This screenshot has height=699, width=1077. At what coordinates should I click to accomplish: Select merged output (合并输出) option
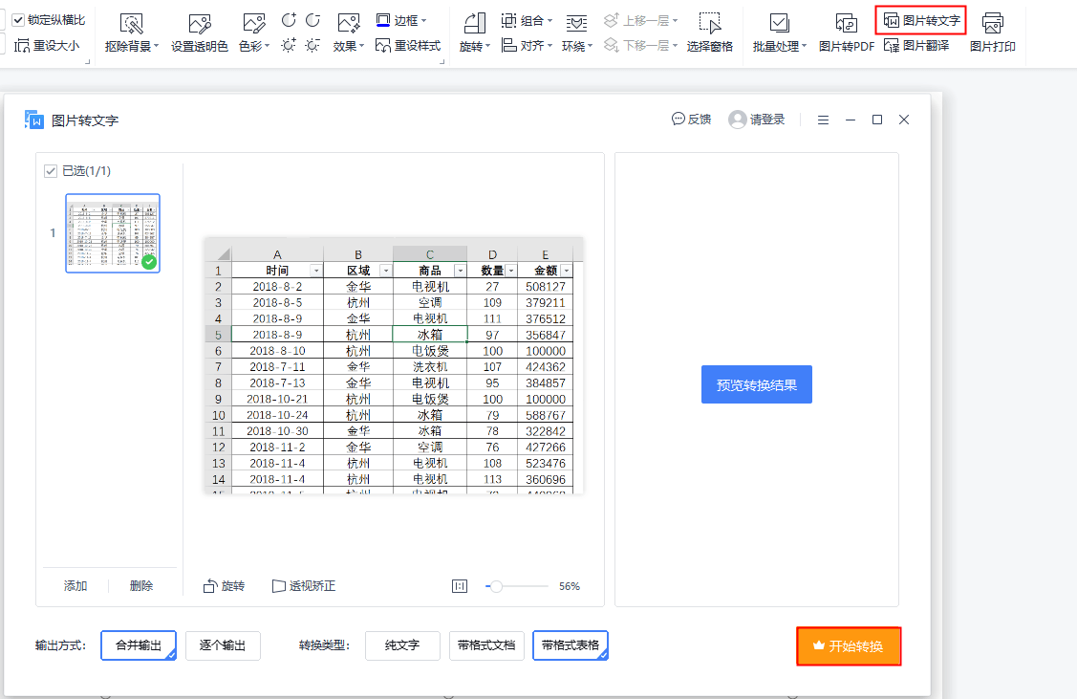tap(139, 645)
